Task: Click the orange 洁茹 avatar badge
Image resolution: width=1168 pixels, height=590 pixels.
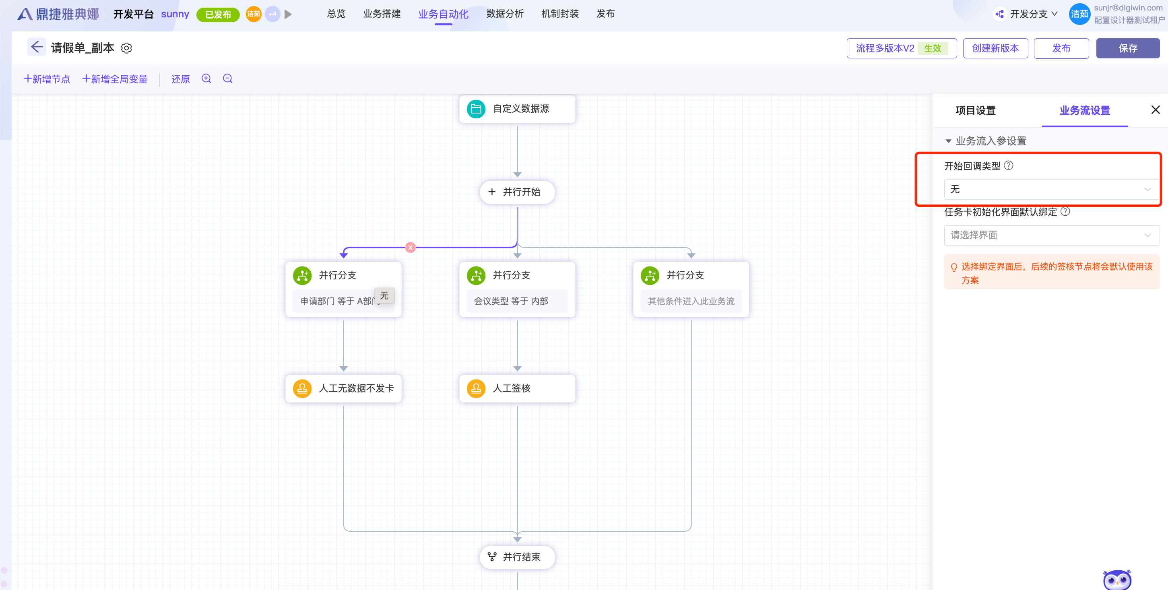Action: click(254, 14)
